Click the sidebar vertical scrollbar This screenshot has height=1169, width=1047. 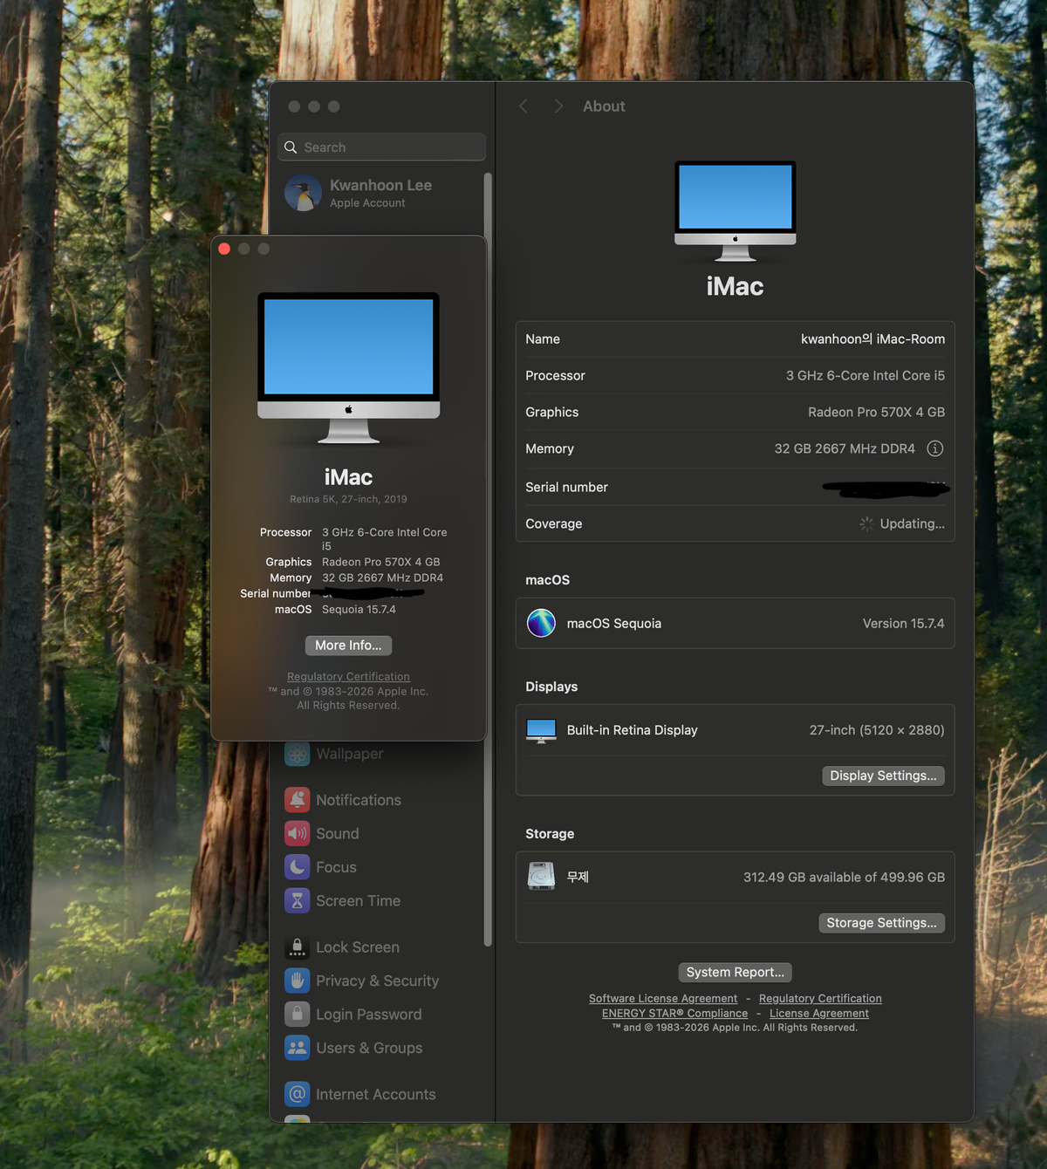pyautogui.click(x=488, y=558)
